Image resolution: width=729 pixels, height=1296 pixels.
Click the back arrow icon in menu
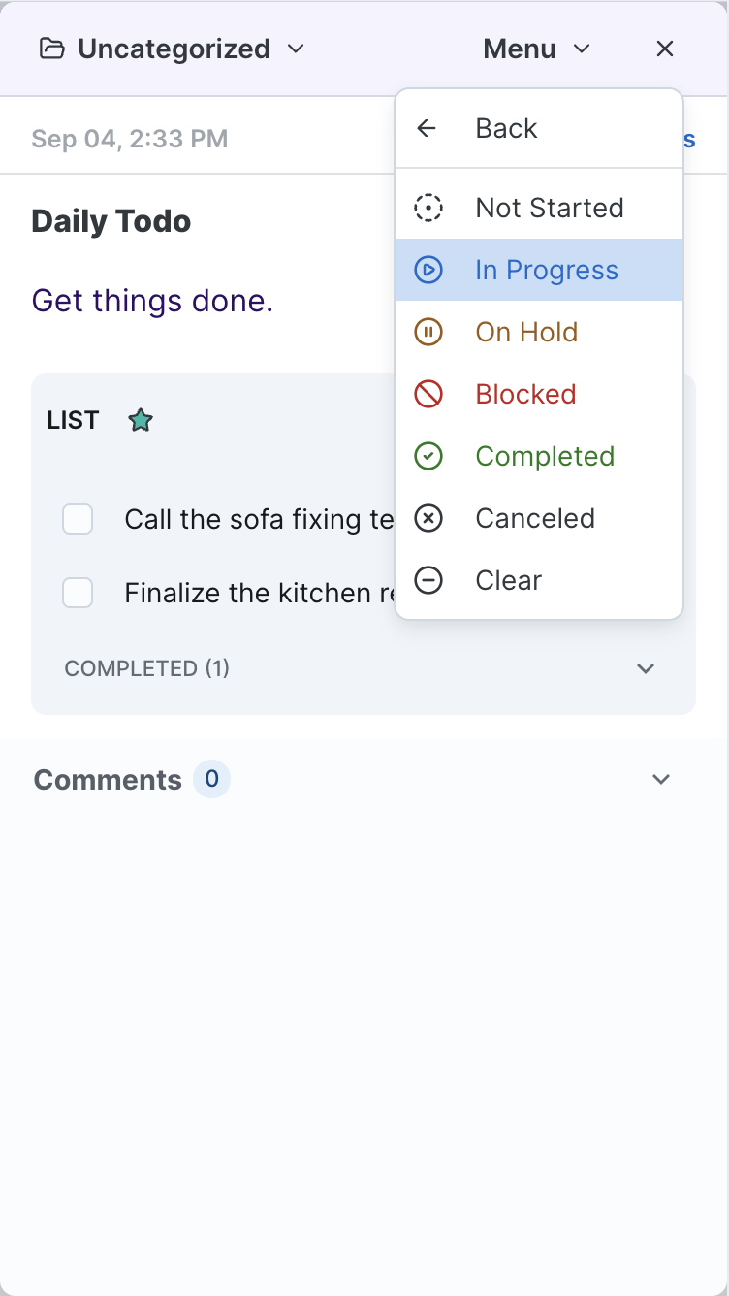(427, 128)
